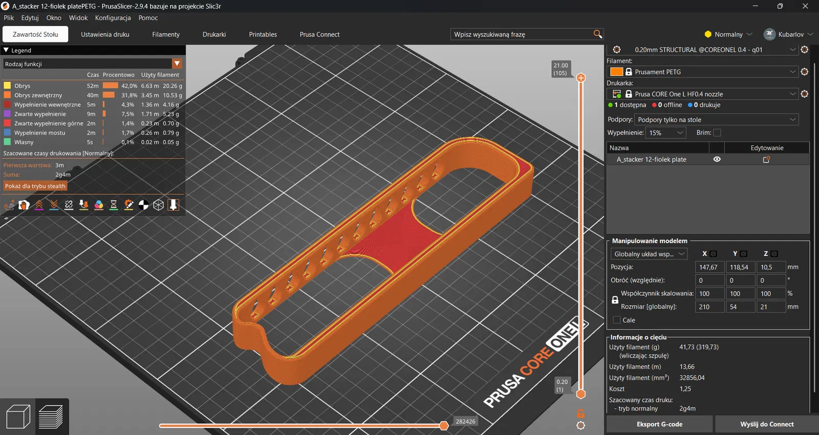
Task: Click the Eksport G-code button
Action: click(x=659, y=424)
